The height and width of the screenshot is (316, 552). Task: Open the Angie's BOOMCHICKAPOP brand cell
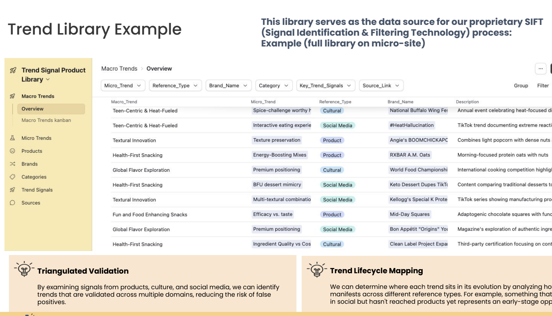419,140
